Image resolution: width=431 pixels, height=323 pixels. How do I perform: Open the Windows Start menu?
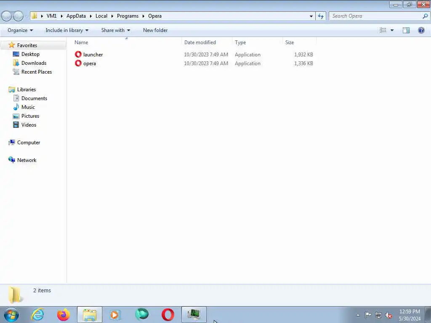(11, 315)
